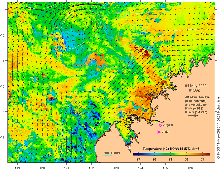Click latitude label -17 on left axis
This screenshot has height=170, width=220.
(3, 137)
